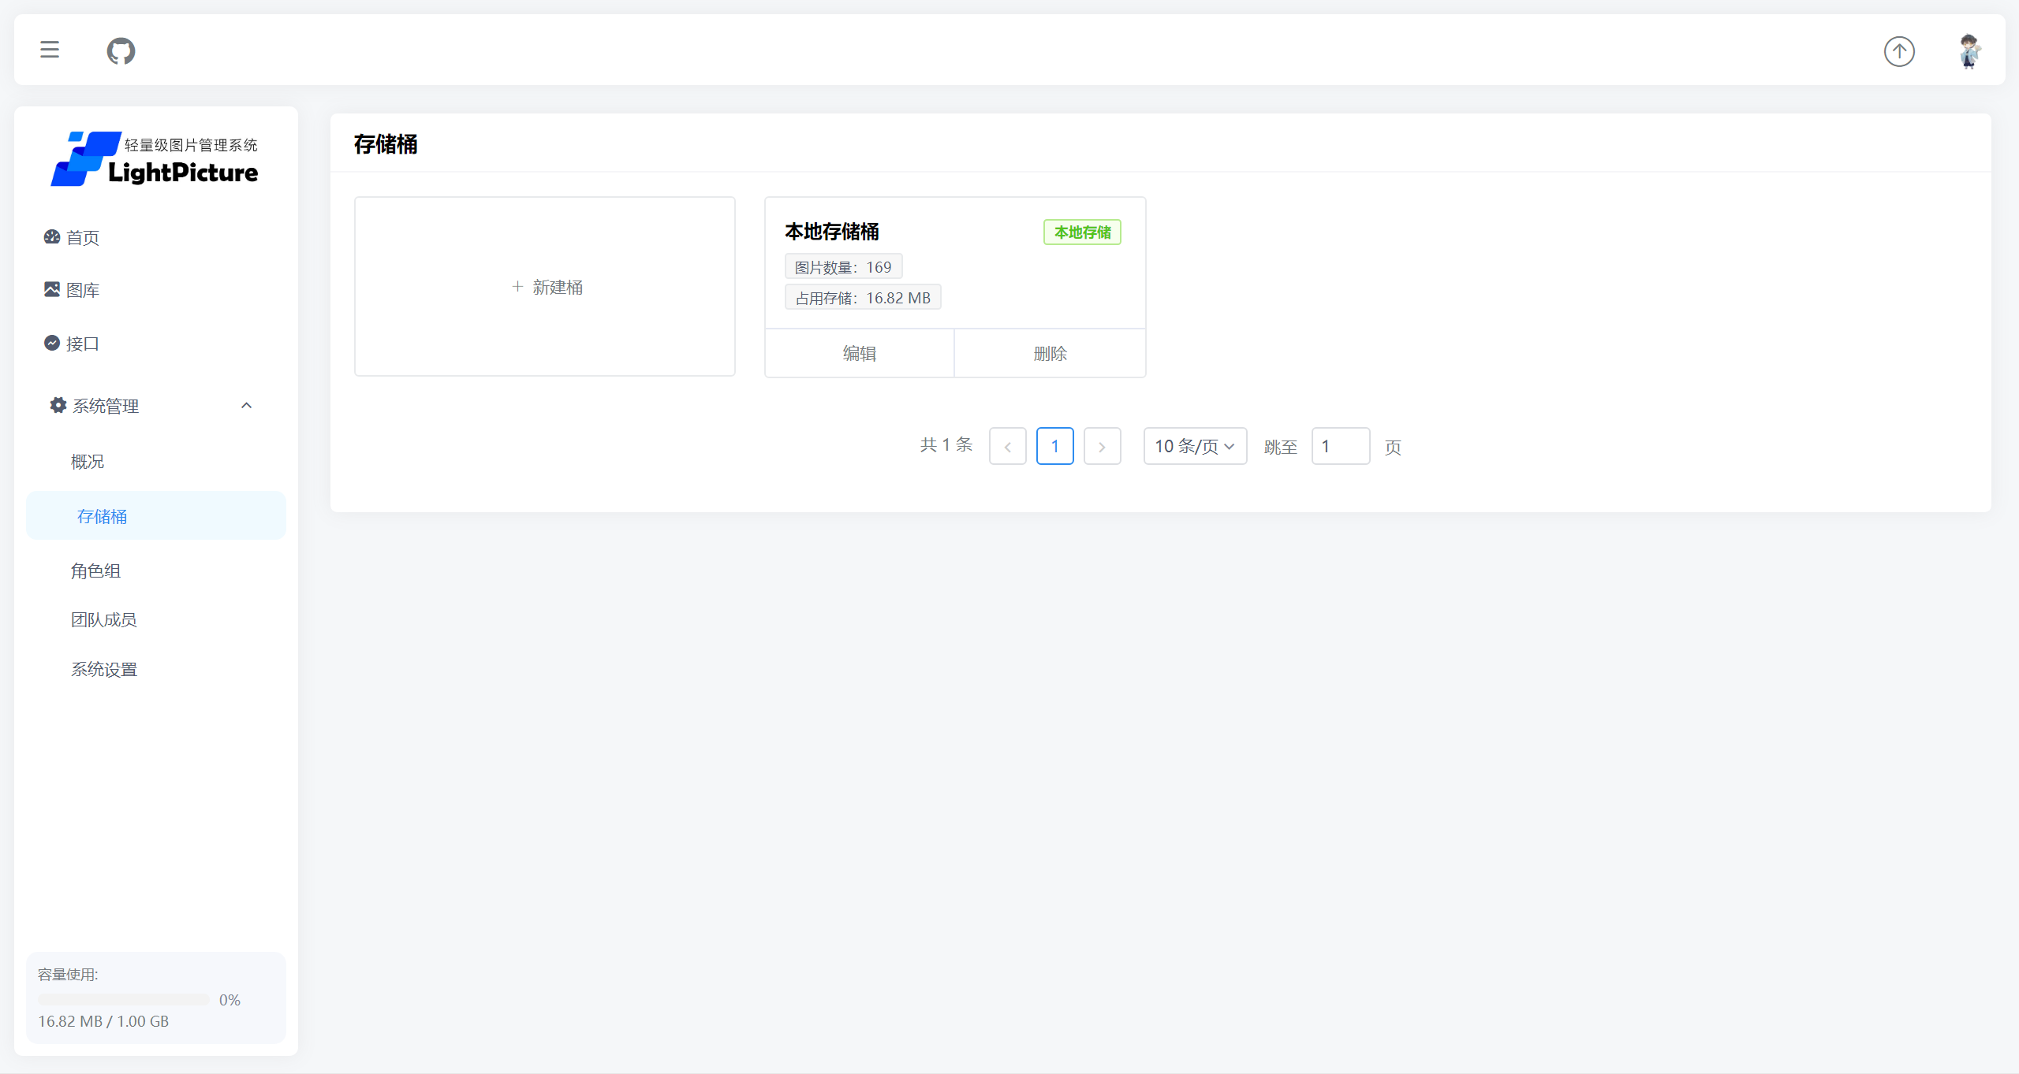Screen dimensions: 2019x1074
Task: Open the 10 条/页 page size dropdown
Action: 1195,446
